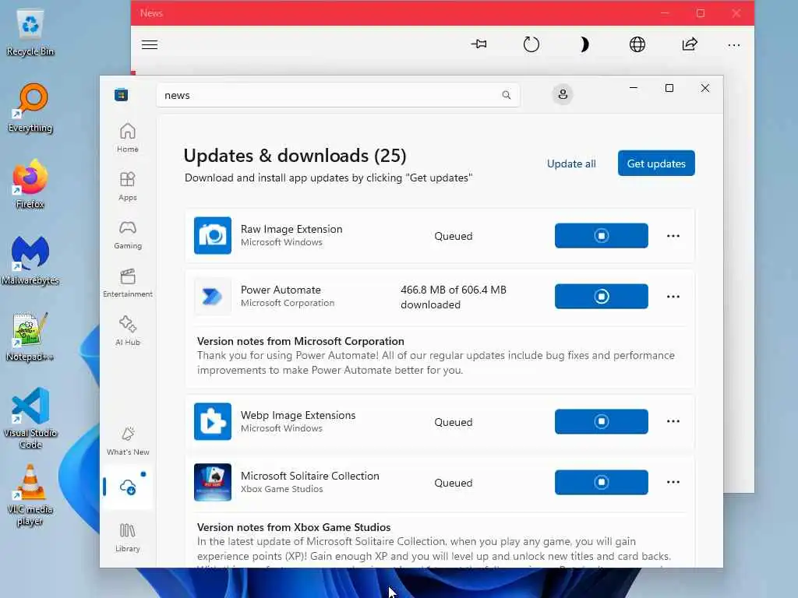Viewport: 798px width, 598px height.
Task: Click the Microsoft Store logo icon
Action: pos(121,94)
